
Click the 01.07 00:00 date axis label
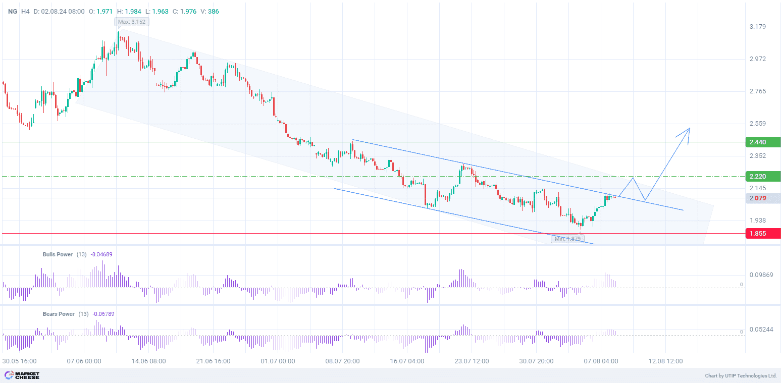[x=278, y=361]
